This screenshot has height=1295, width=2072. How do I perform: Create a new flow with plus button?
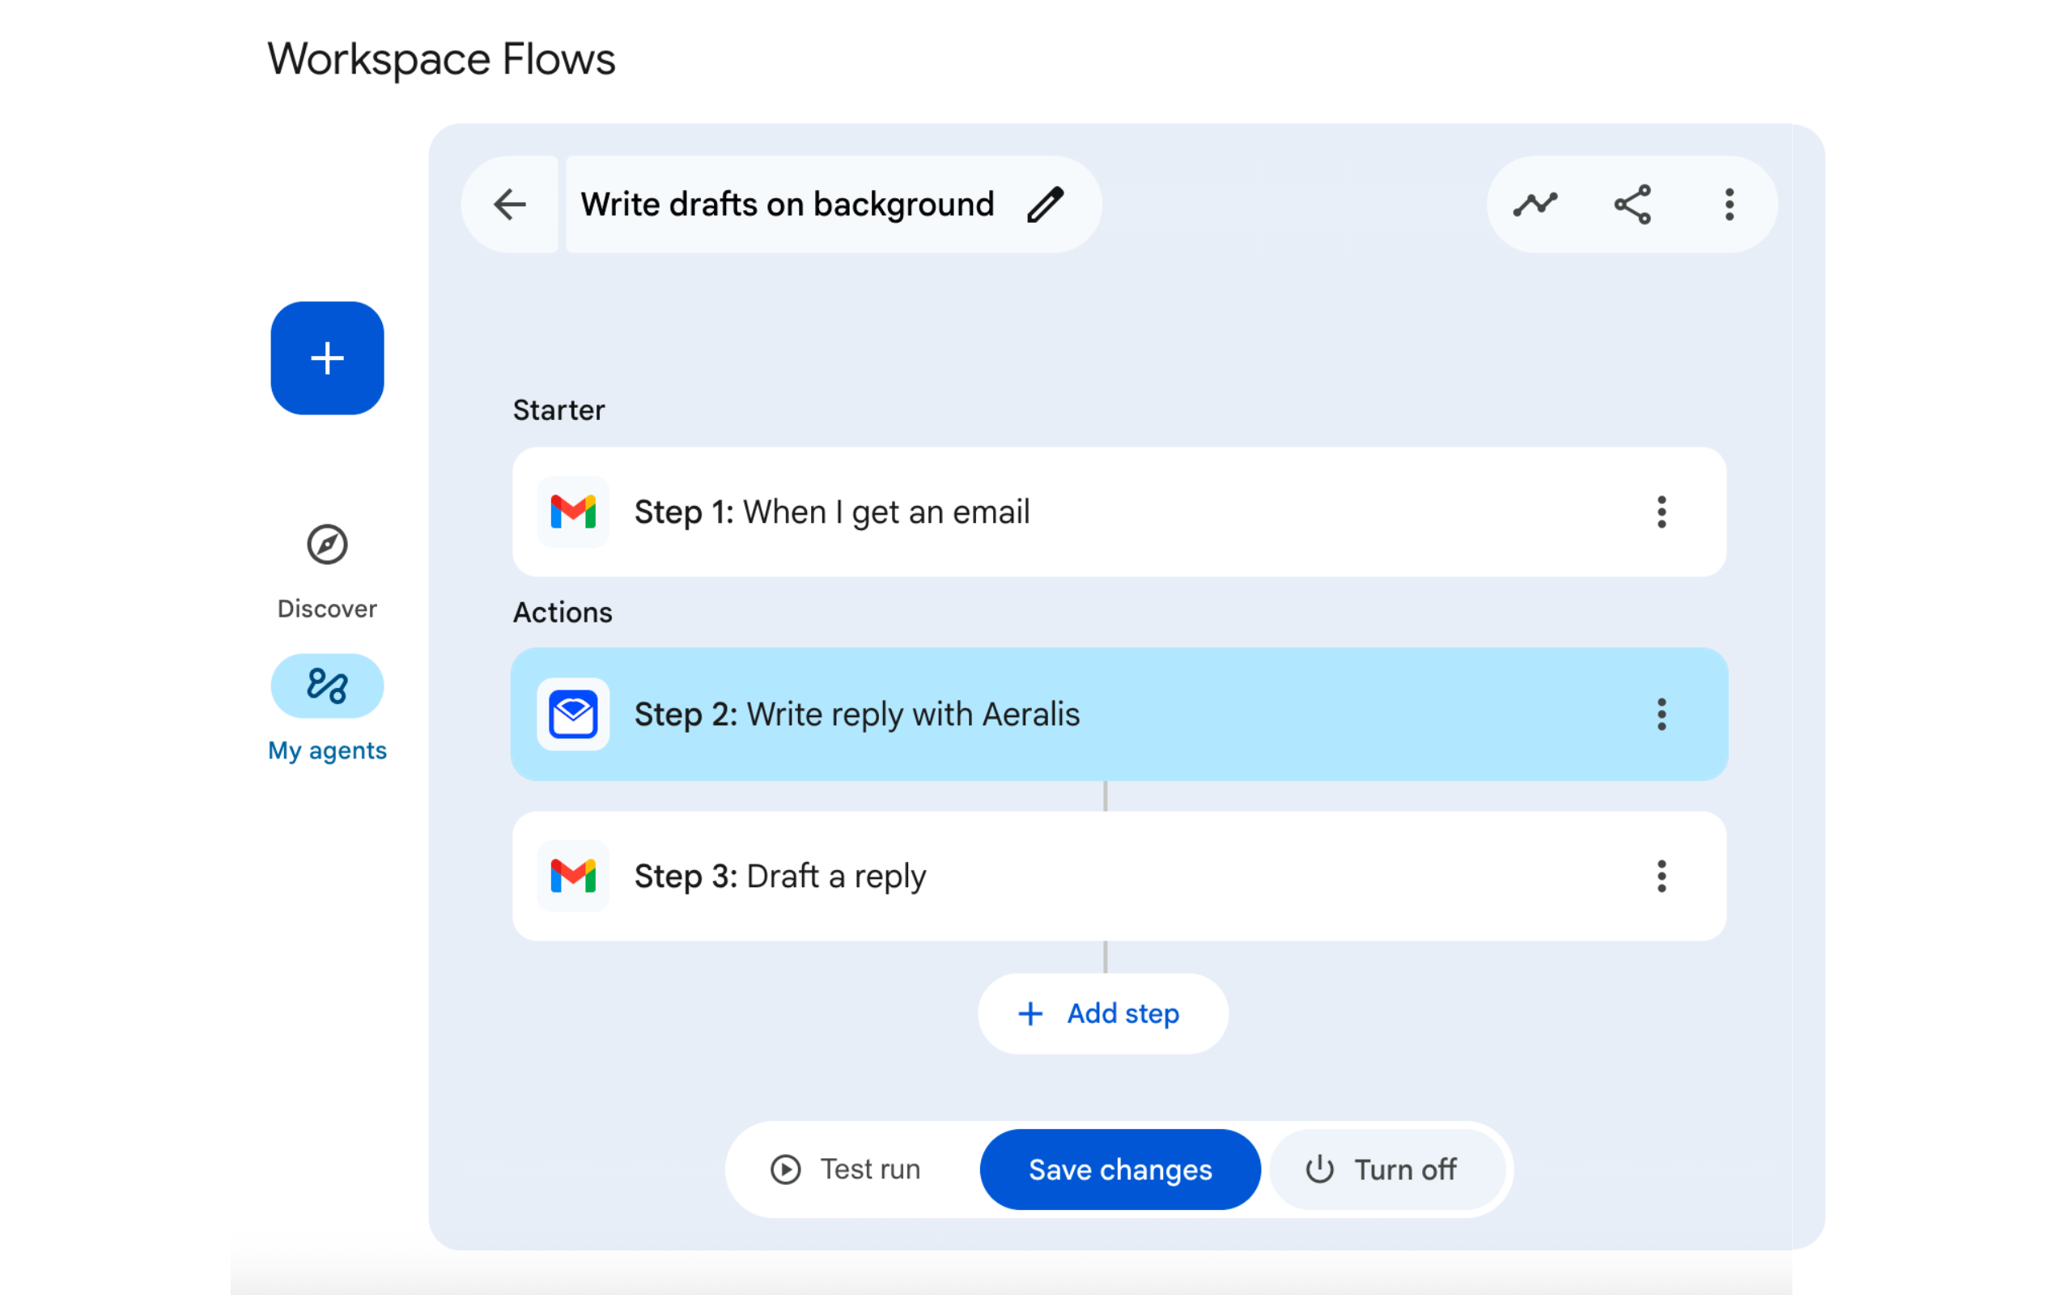(x=326, y=358)
